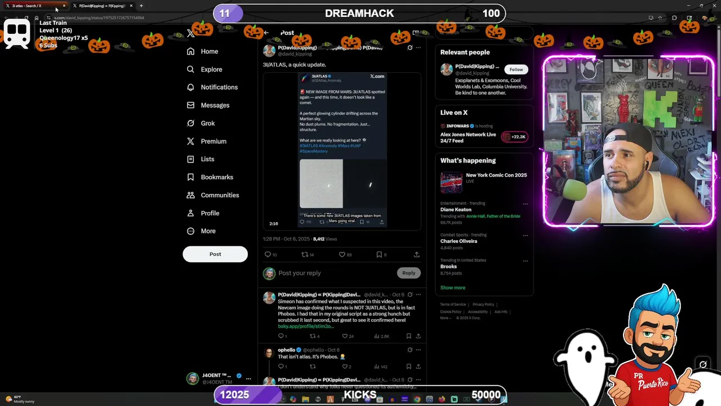
Task: Like the Simeon confirmation reply with 24 likes
Action: point(345,336)
